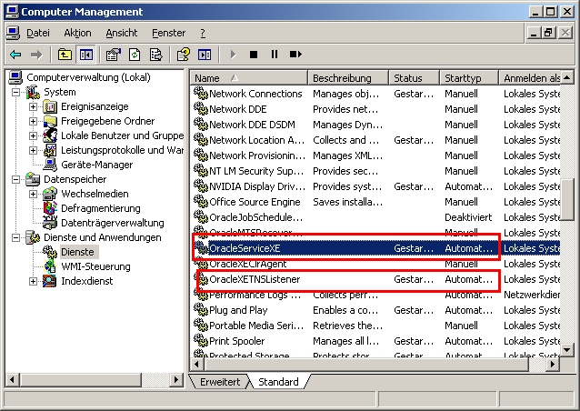Collapse the System tree node
Screen dimensions: 580x411
pos(15,92)
